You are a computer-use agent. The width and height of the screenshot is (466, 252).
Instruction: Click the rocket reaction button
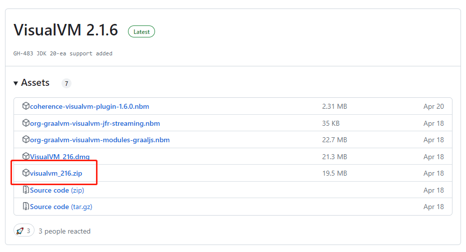point(24,231)
